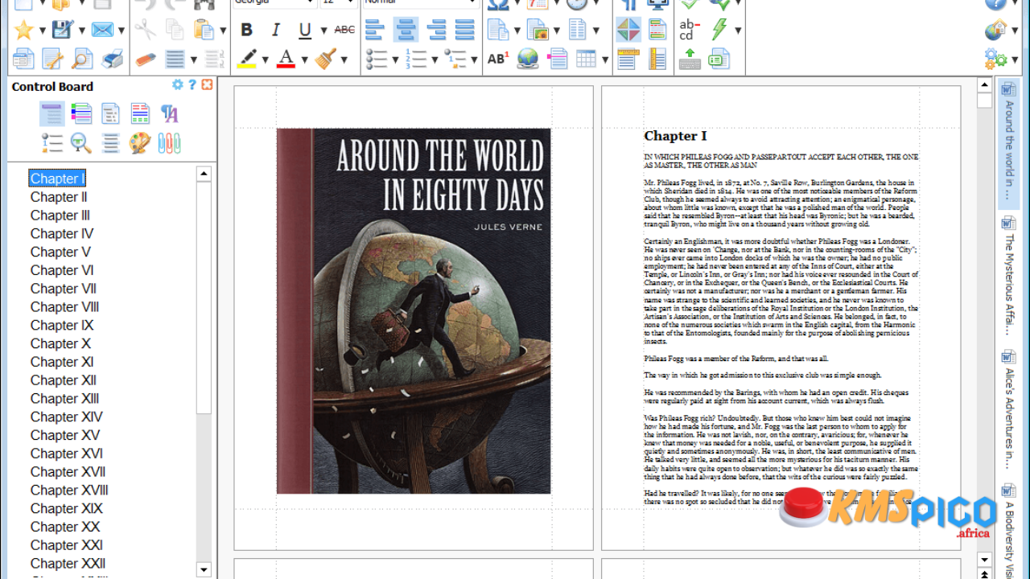Open Control Board settings gear

coord(178,84)
